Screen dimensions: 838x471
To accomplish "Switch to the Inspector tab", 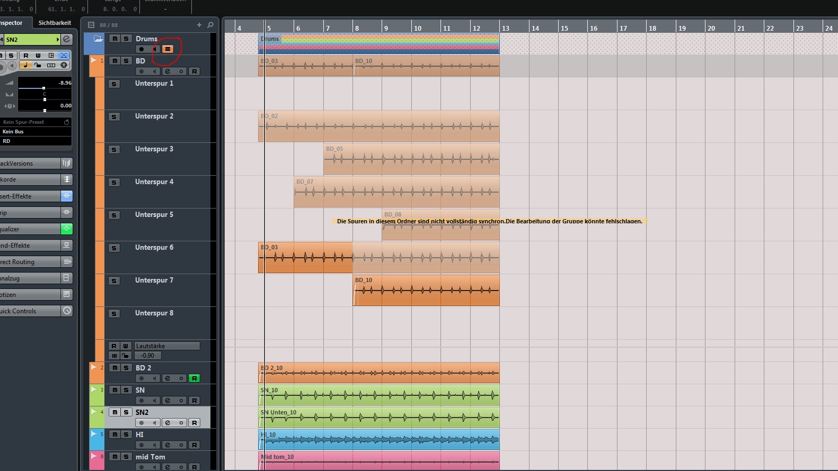I will pos(12,23).
